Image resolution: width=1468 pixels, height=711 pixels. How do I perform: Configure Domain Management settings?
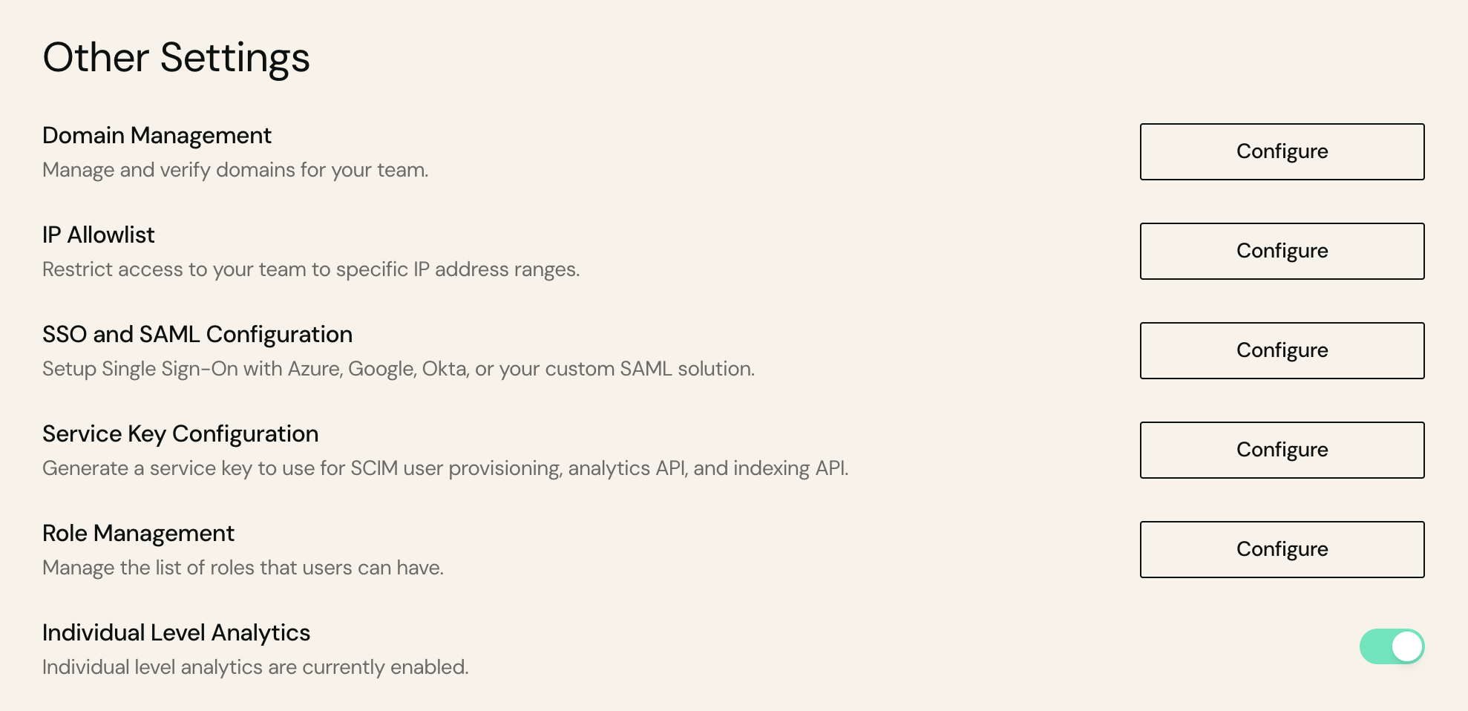[1282, 151]
